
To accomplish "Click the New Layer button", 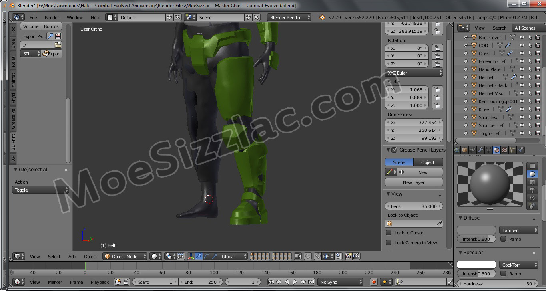I will coord(414,182).
